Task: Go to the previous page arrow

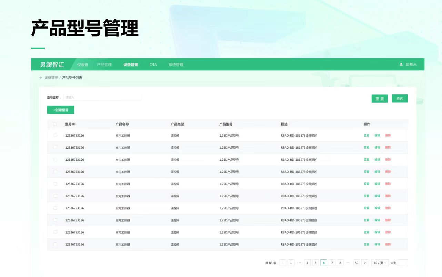Action: pos(283,263)
